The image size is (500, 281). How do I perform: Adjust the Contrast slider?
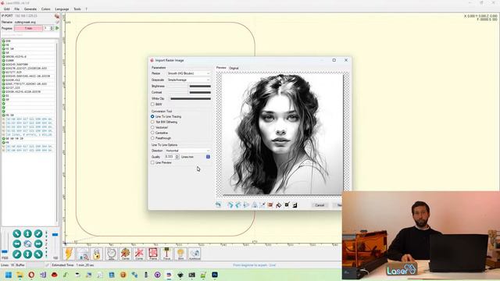pyautogui.click(x=189, y=92)
